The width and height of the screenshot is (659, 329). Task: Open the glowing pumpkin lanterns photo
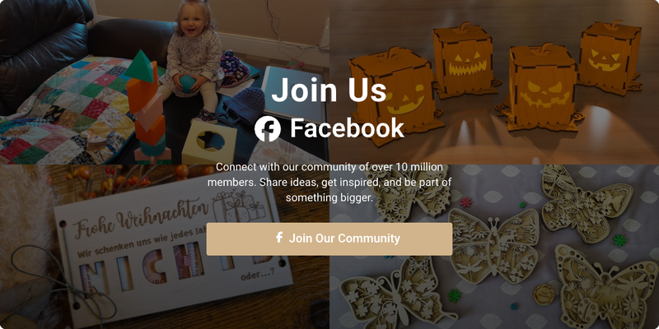tap(494, 82)
